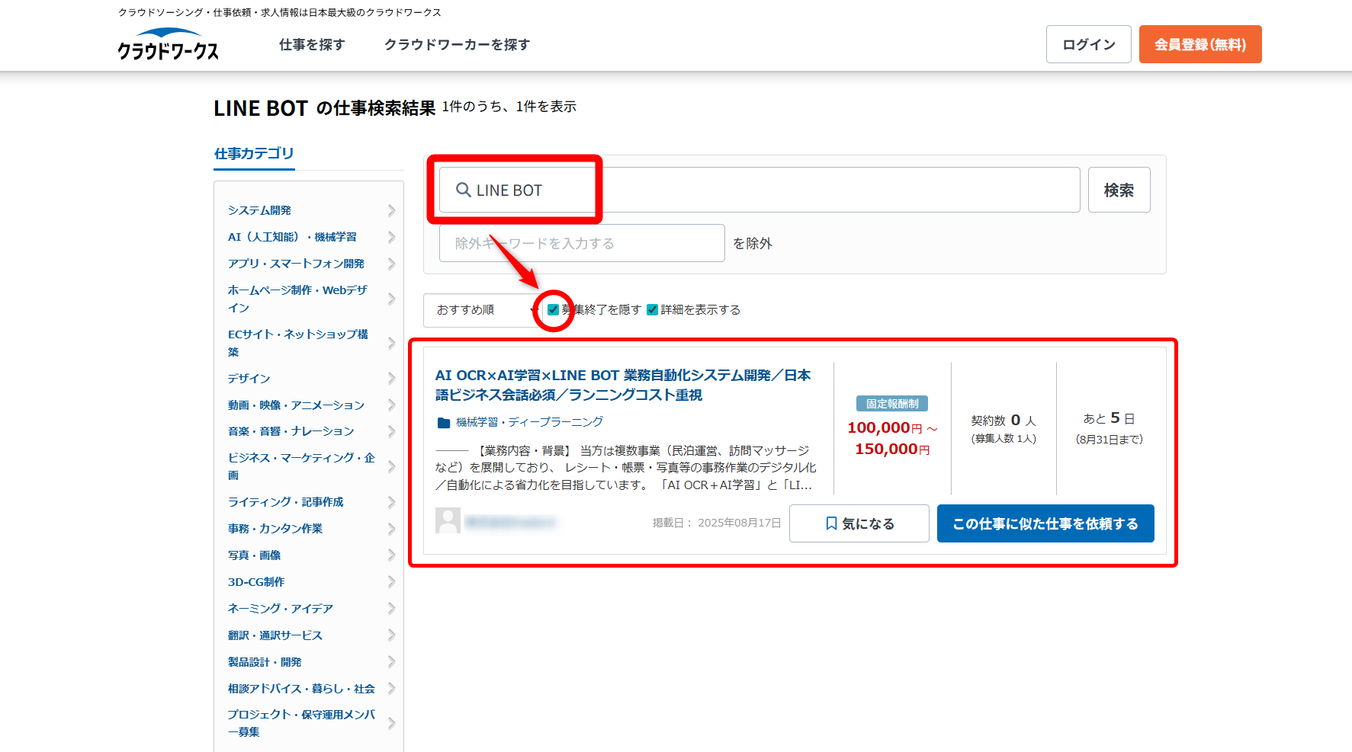Open ネーミング・アイデア category link

point(280,608)
